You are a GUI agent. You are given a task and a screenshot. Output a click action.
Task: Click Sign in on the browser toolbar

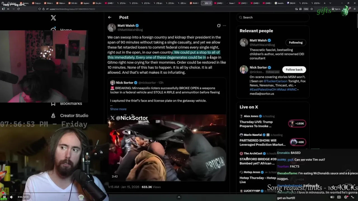(x=338, y=9)
